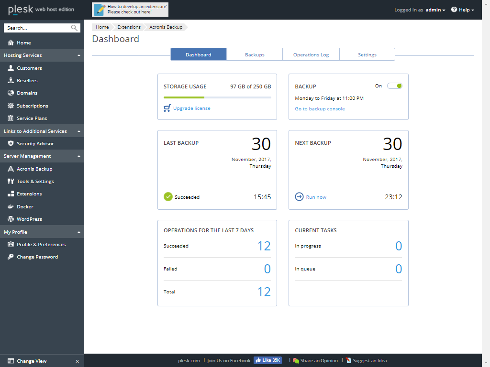Click the Upgrade license link

click(x=192, y=108)
